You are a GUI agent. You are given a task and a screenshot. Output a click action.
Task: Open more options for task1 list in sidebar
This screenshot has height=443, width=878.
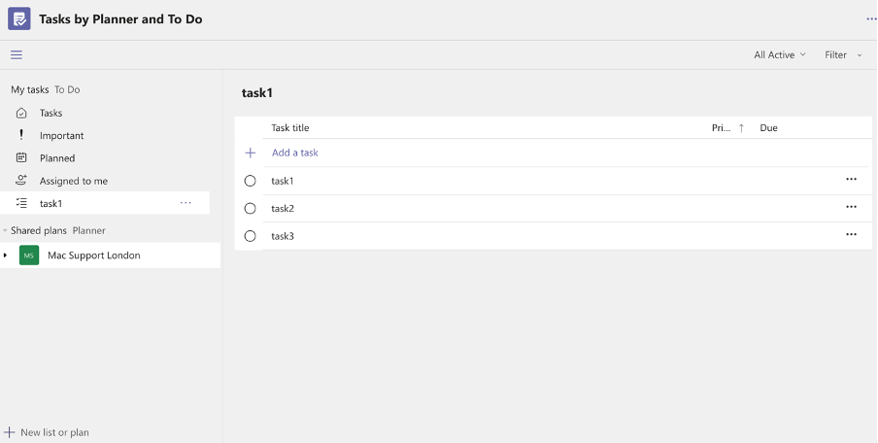pos(186,203)
